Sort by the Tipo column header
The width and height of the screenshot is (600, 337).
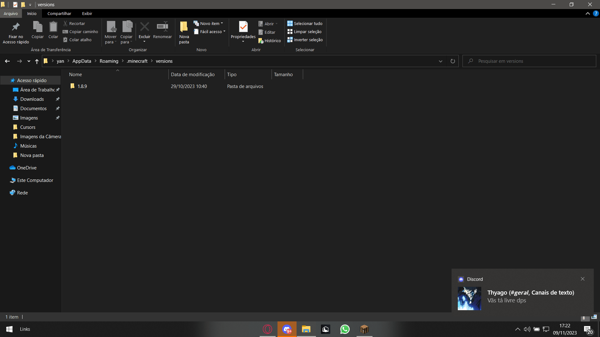[248, 74]
